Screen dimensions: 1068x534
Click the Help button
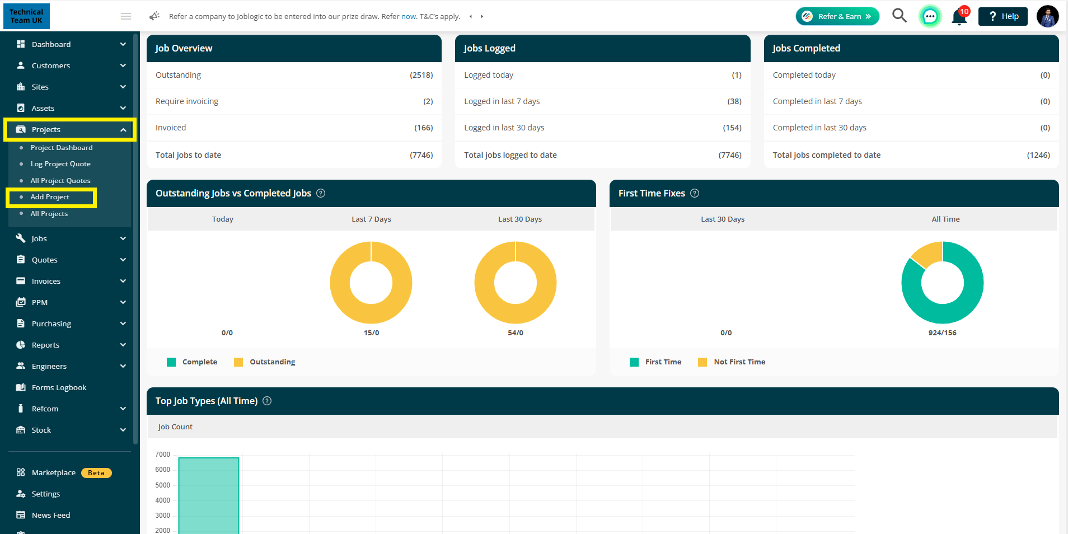1003,16
